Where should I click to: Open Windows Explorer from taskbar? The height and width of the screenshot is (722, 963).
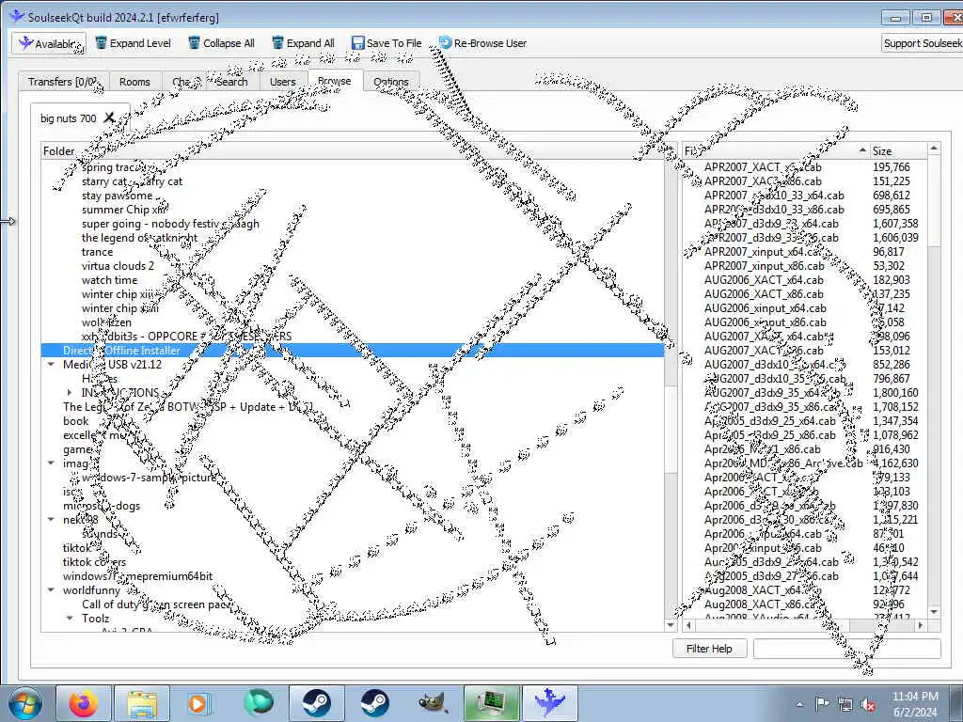pos(142,703)
